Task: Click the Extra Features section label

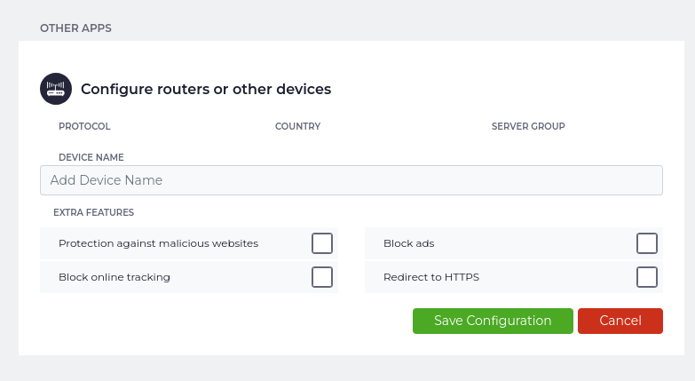Action: click(x=93, y=212)
